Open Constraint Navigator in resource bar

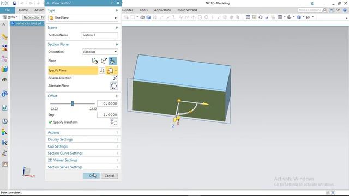click(4, 48)
